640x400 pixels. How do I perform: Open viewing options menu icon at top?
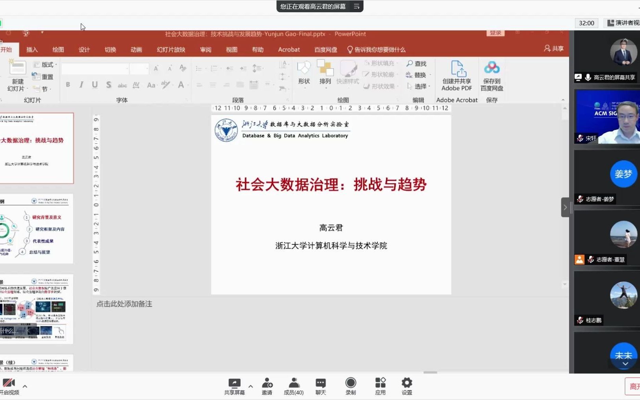click(x=356, y=6)
